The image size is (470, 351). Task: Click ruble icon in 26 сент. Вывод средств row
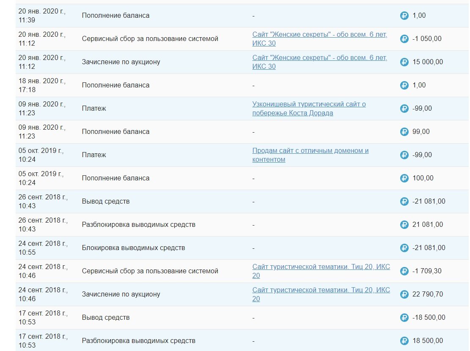(x=404, y=201)
